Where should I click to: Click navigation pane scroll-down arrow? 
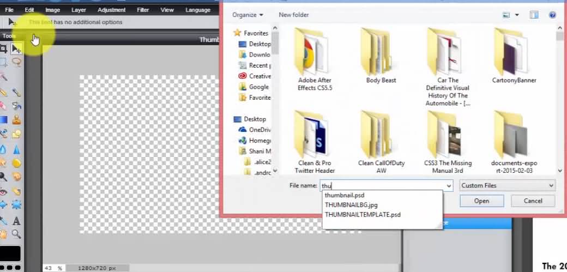[x=275, y=171]
